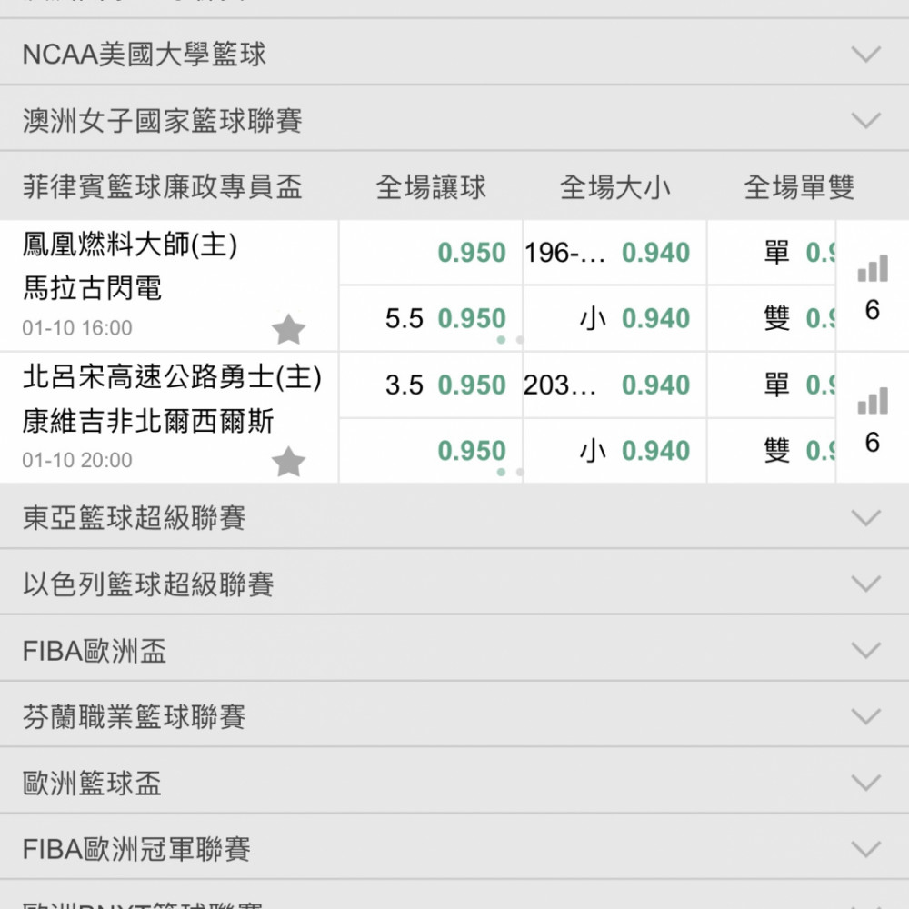
Task: Select 3.5 handicap odds for 北呂宋高速公路勇士
Action: [x=431, y=385]
